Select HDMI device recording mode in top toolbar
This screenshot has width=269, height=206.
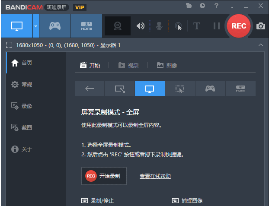tap(86, 26)
